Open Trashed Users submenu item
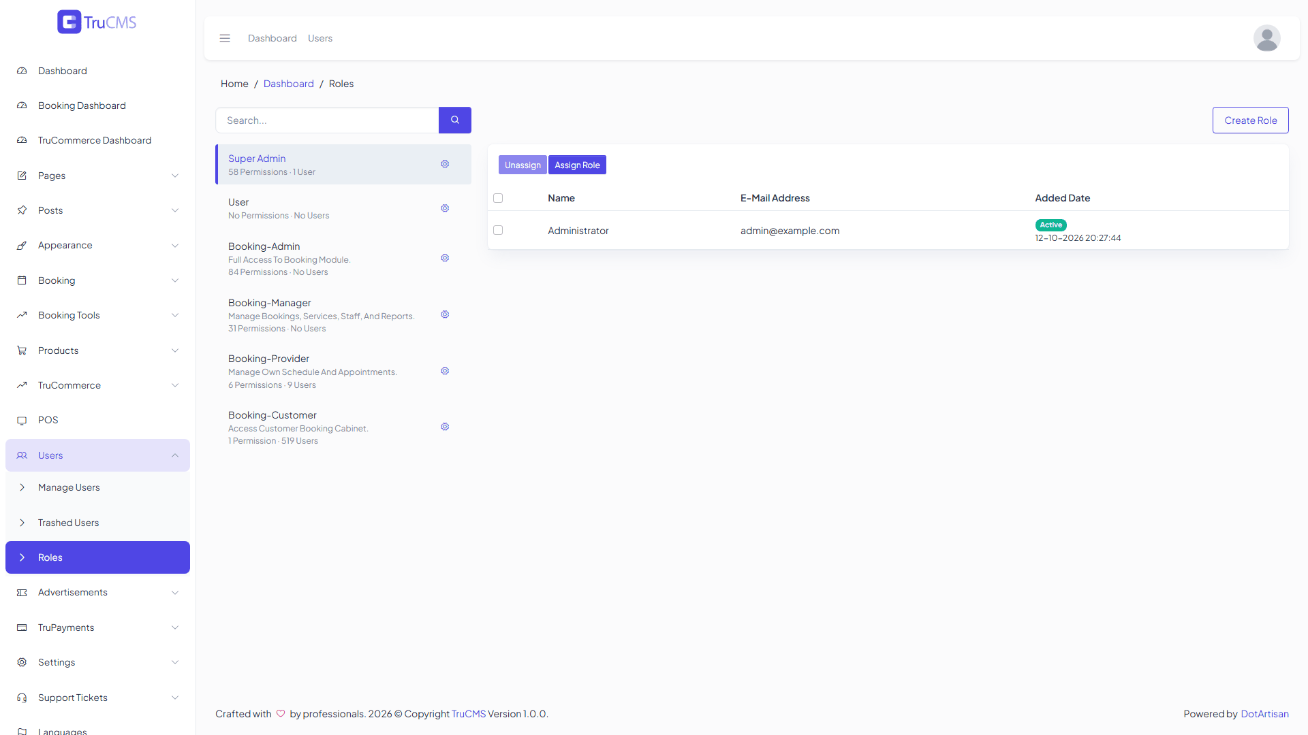Image resolution: width=1308 pixels, height=735 pixels. (x=97, y=523)
